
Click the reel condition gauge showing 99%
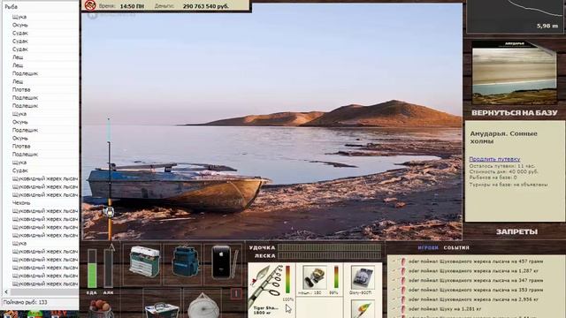(336, 277)
